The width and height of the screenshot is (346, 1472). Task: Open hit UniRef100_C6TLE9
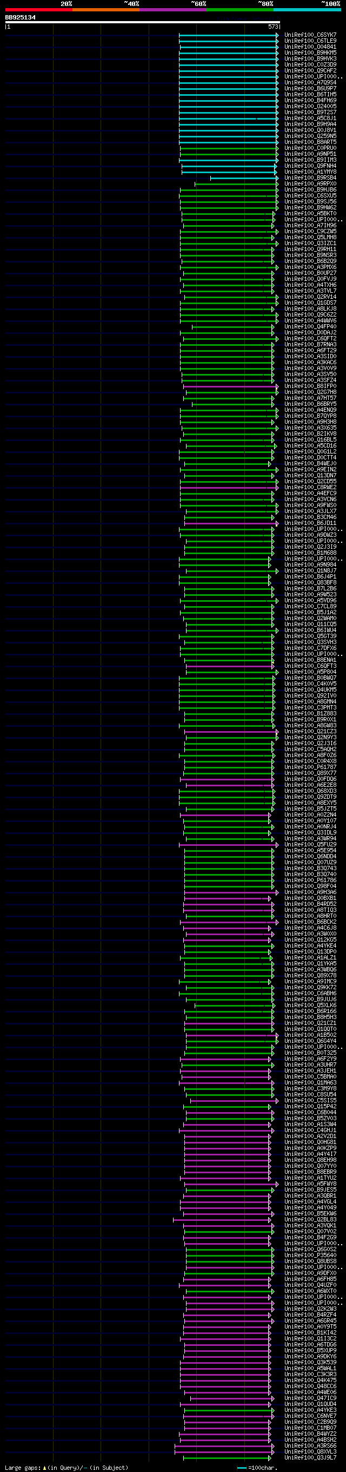(311, 41)
